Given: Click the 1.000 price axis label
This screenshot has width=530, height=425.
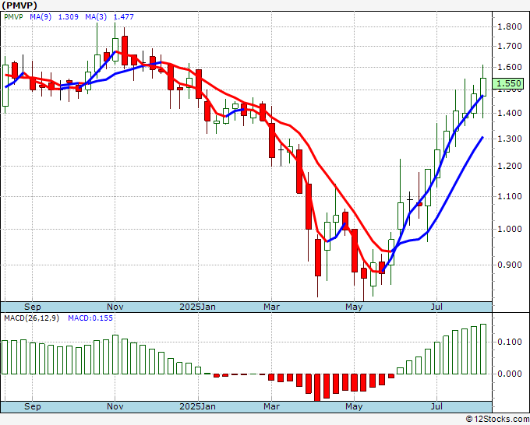Looking at the screenshot, I should 510,229.
